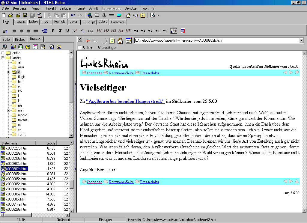Switch to the Tabelle tab
The image size is (307, 223).
(20, 22)
